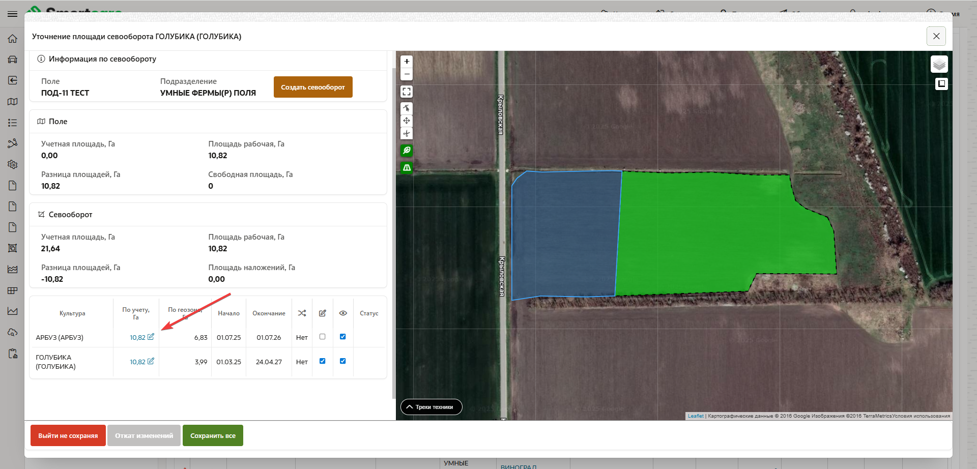Edit accounting area for АРБУЗ row
The image size is (977, 469).
click(x=151, y=337)
